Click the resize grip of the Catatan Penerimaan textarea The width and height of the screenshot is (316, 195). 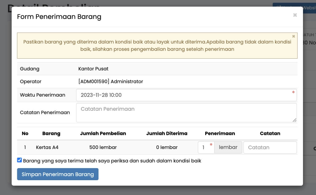pyautogui.click(x=295, y=121)
